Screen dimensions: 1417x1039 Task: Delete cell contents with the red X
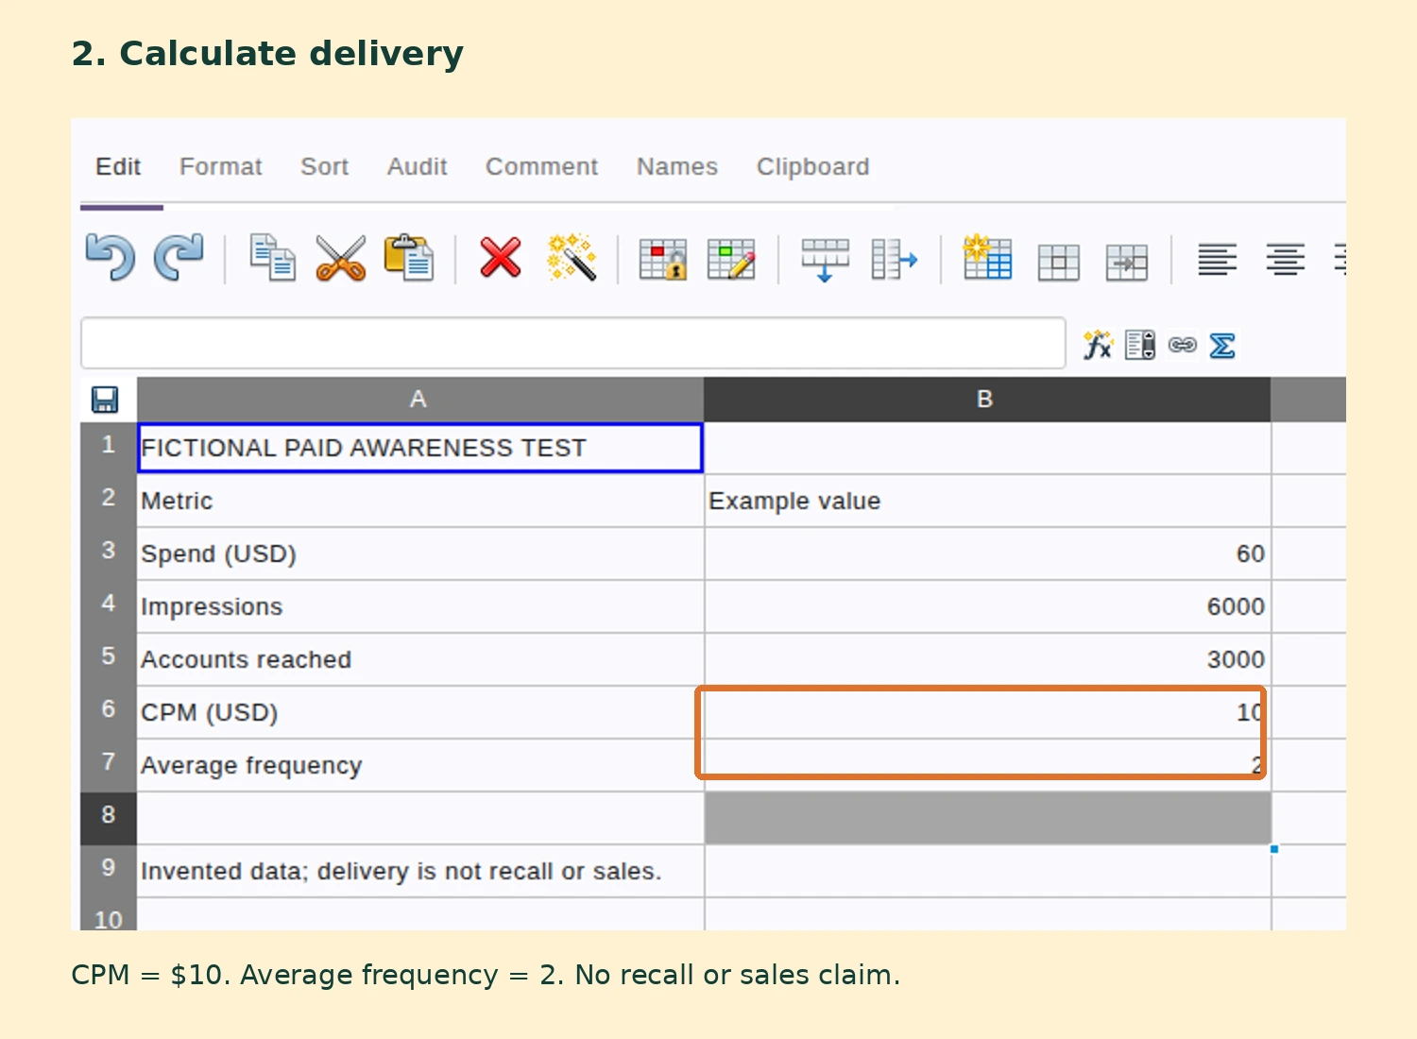click(501, 258)
